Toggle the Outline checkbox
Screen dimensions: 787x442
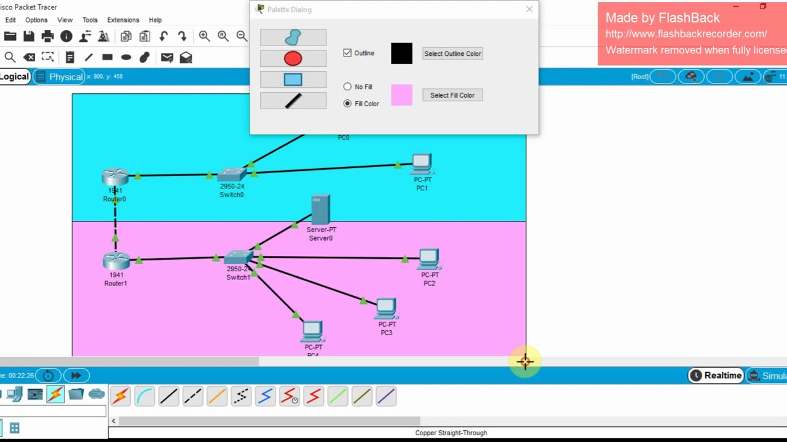tap(347, 53)
